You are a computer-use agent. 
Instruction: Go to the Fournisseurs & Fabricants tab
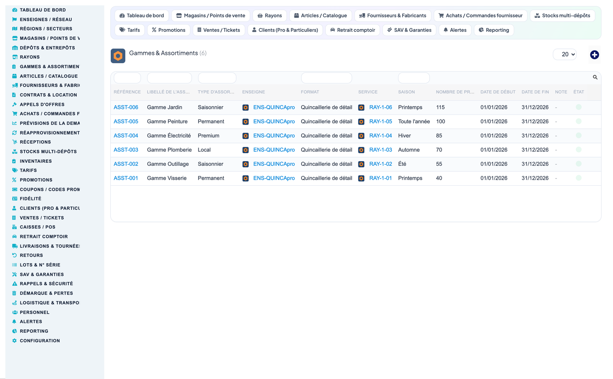[x=393, y=16]
